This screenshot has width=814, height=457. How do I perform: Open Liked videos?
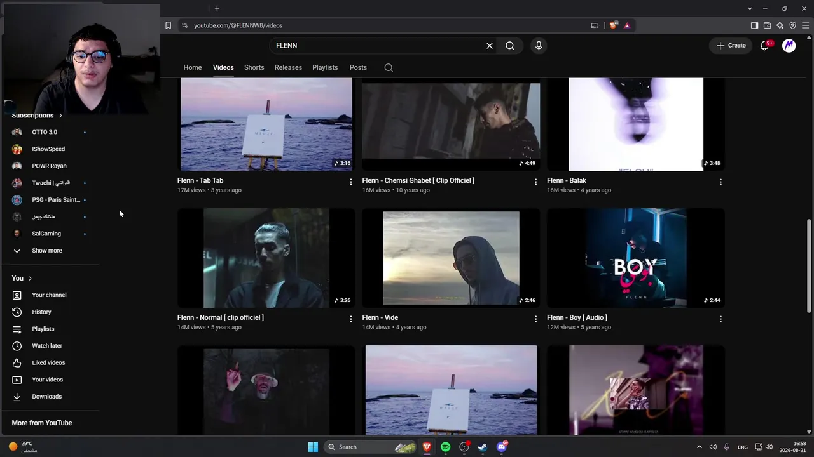pyautogui.click(x=50, y=363)
